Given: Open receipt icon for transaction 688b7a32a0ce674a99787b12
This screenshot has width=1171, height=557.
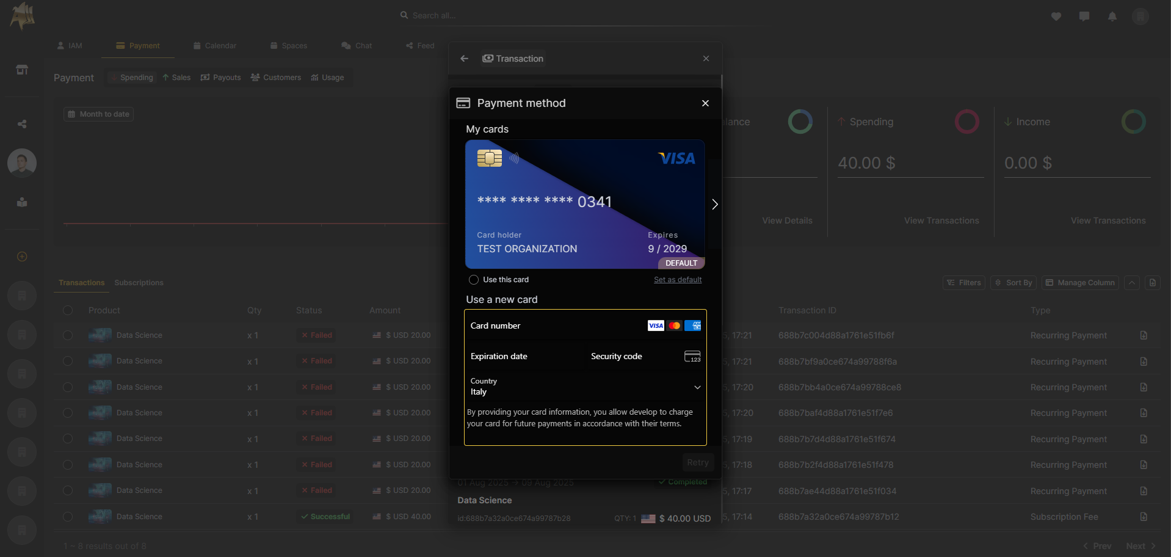Looking at the screenshot, I should click(1144, 517).
